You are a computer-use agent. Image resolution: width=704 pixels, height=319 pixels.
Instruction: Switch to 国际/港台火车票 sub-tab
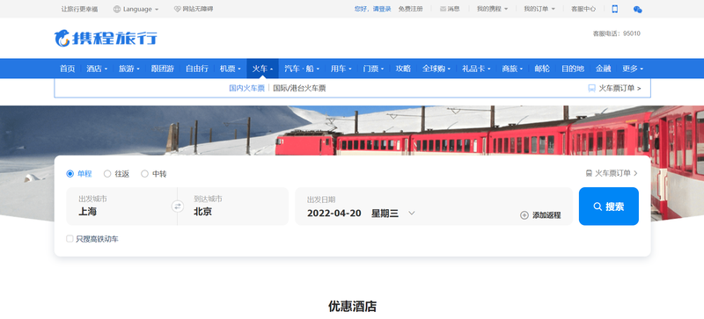pos(299,89)
